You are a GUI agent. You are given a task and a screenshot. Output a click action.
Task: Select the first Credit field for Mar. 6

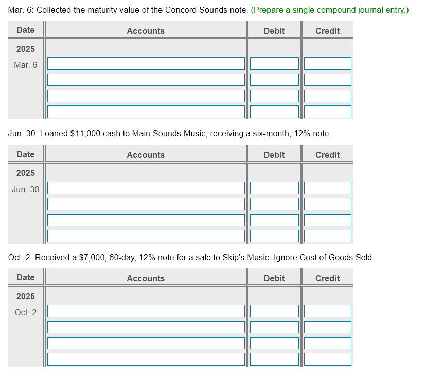(x=327, y=63)
